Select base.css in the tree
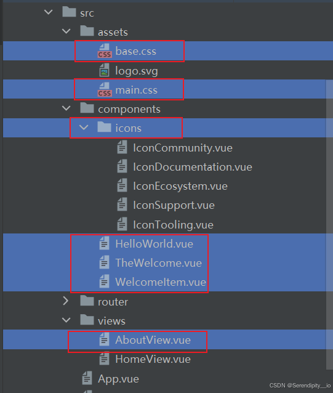This screenshot has height=393, width=333. tap(135, 51)
